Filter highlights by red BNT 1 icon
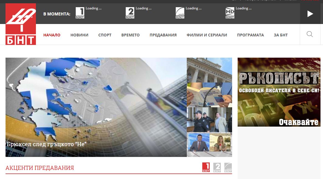Screen dimensions: 323x179 coord(206,167)
